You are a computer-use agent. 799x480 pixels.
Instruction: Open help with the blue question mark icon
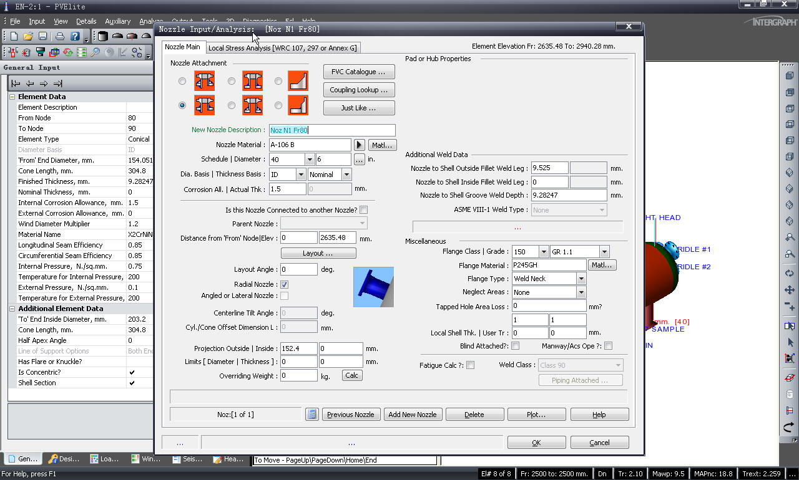[x=75, y=37]
